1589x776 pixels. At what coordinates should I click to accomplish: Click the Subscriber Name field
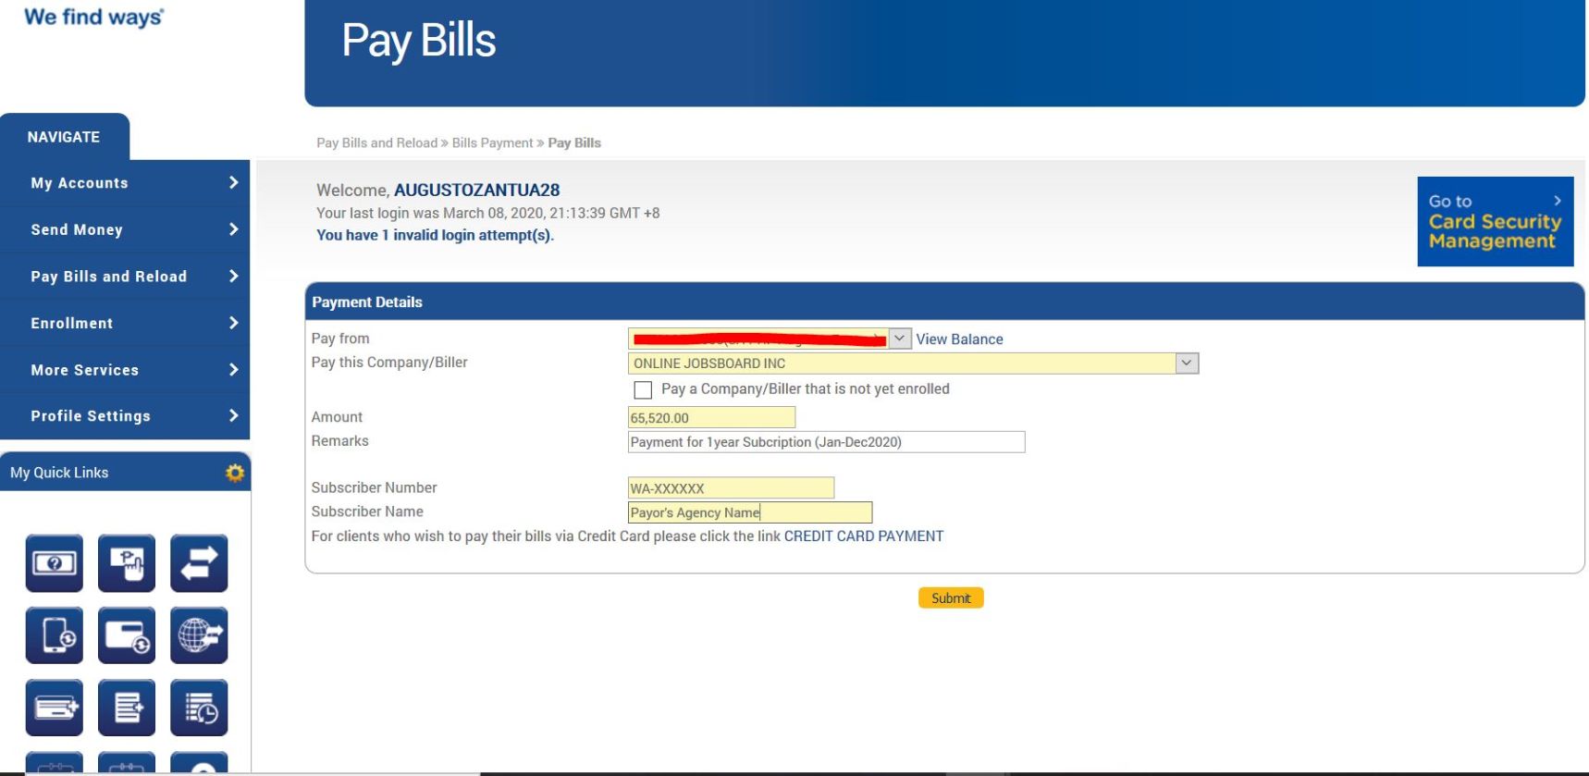[750, 512]
